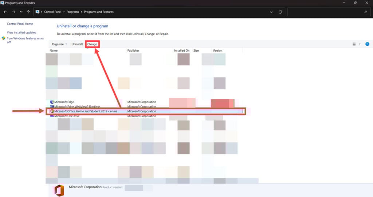Click the Microsoft Edge app icon

tap(52, 102)
